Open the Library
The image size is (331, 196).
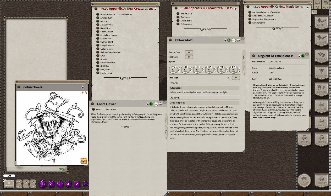(x=321, y=180)
